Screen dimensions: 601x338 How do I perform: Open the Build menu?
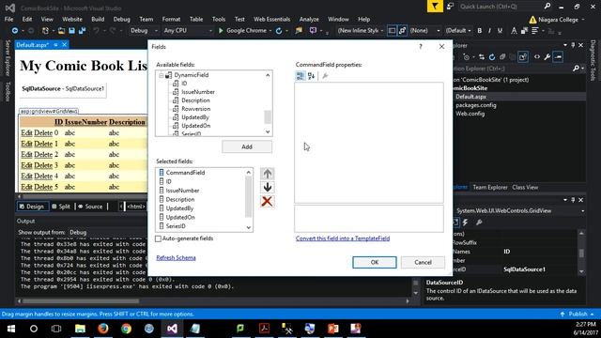point(98,19)
